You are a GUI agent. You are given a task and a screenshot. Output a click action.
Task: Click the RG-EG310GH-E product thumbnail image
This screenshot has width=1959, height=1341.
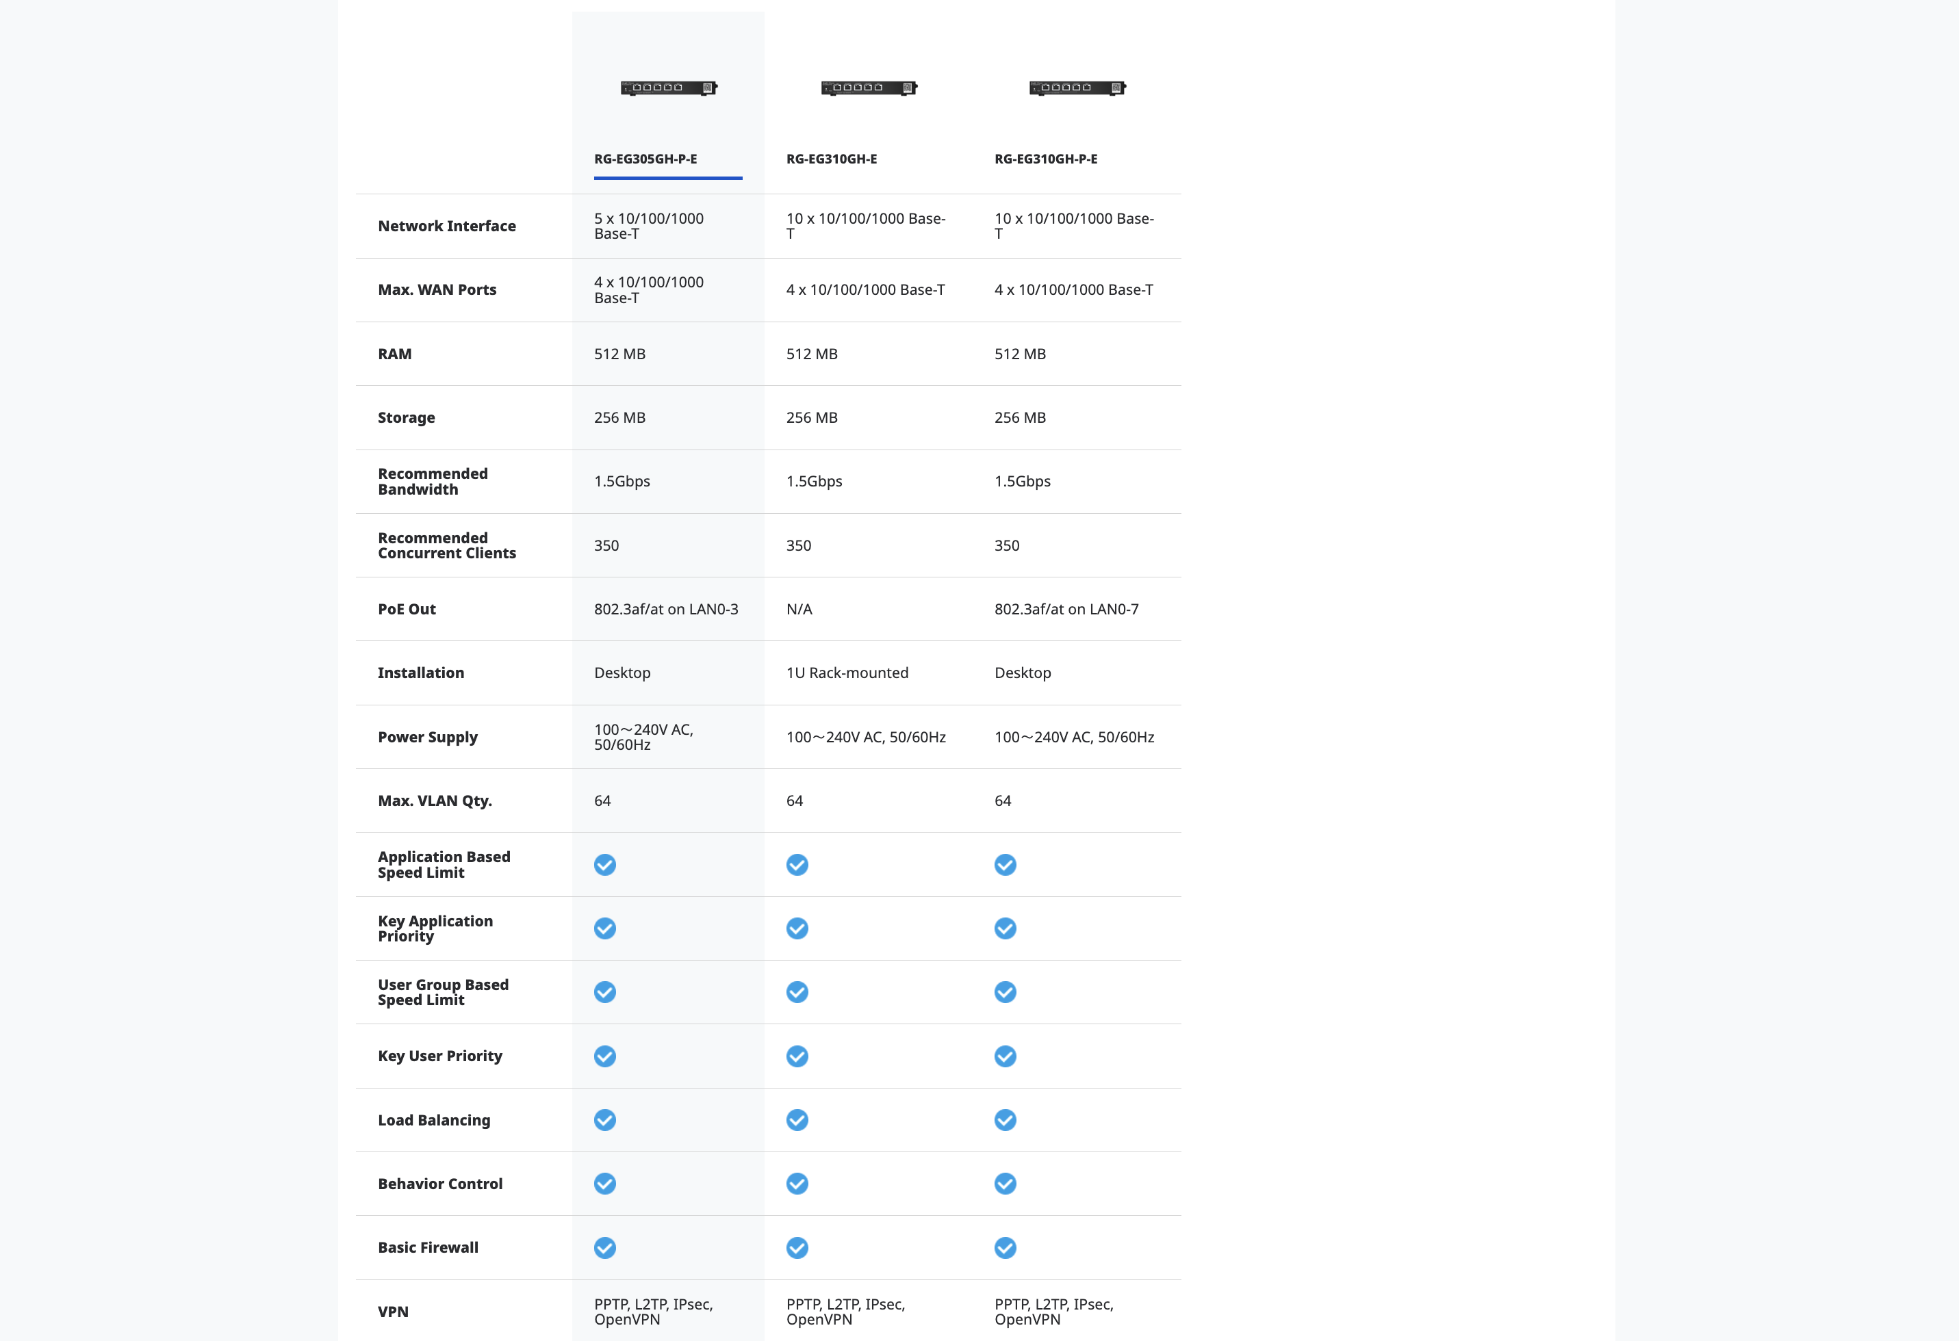869,88
